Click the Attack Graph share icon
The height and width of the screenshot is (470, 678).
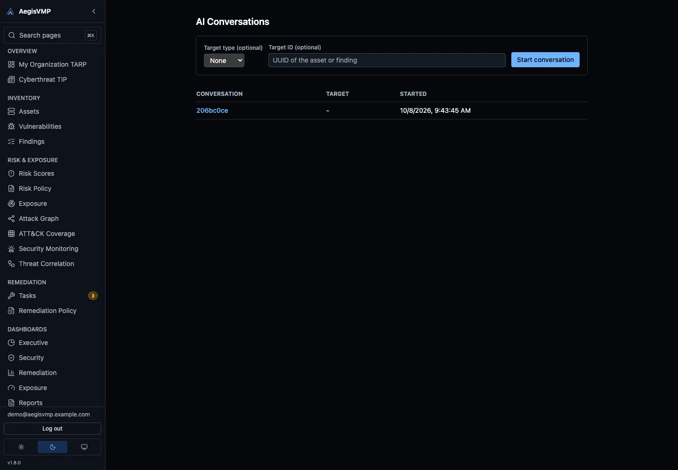click(x=11, y=219)
